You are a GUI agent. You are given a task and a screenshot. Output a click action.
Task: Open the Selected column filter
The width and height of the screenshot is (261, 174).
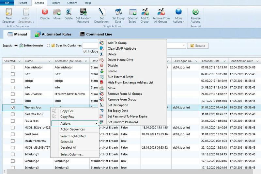coord(20,61)
